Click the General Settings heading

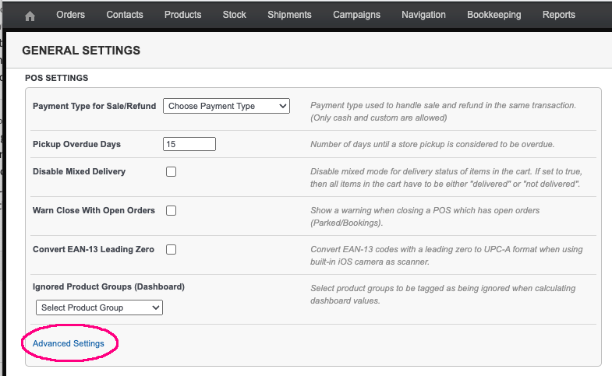(x=81, y=51)
